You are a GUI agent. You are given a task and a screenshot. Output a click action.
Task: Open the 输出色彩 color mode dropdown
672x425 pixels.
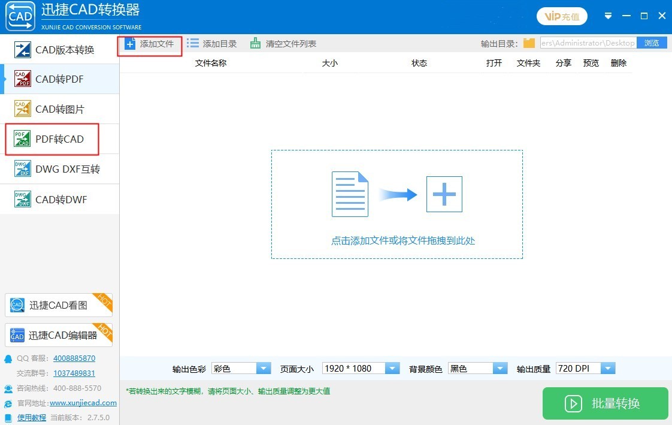click(264, 368)
